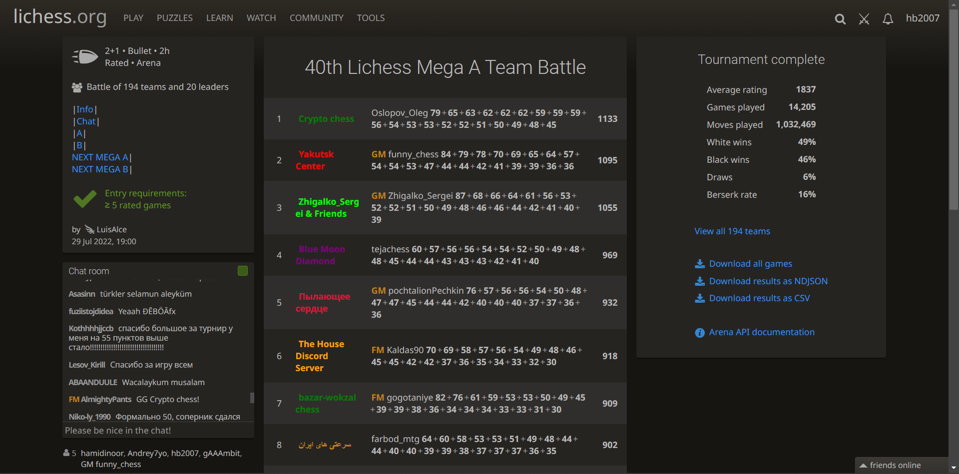Click the LuisAlce patron wing icon

89,229
